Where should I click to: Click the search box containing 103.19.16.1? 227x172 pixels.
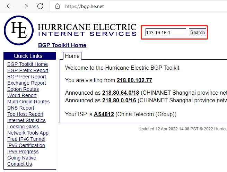(166, 32)
